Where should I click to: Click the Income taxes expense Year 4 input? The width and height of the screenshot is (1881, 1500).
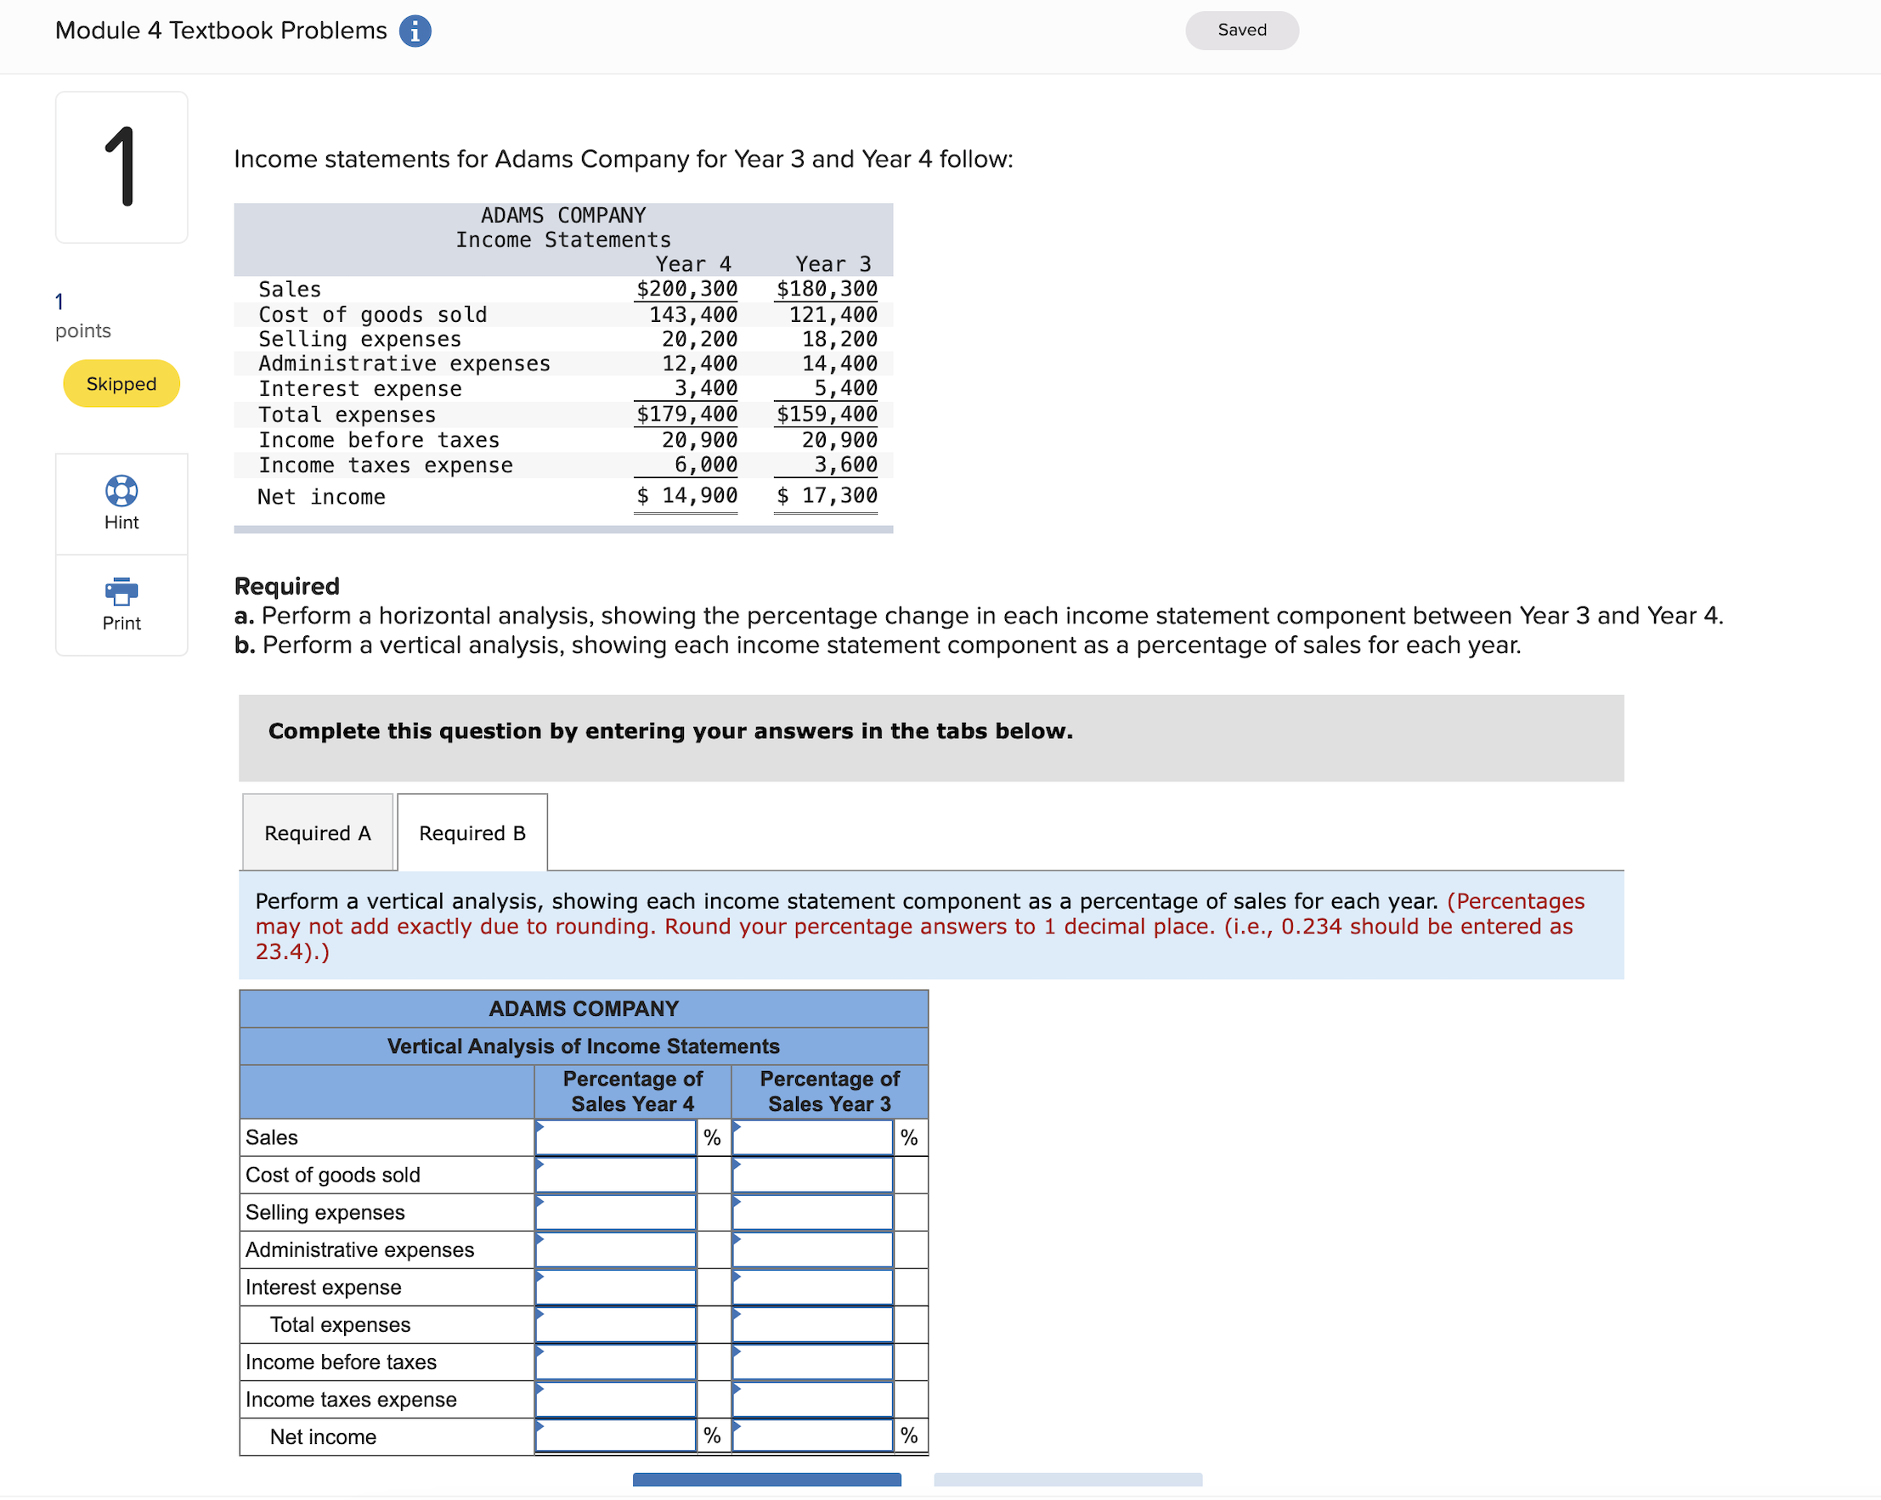[x=615, y=1400]
